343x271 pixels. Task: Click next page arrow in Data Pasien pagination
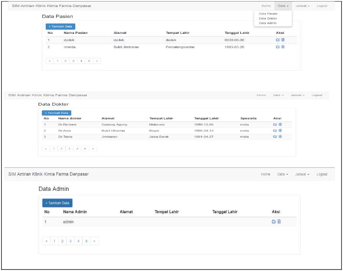[97, 61]
